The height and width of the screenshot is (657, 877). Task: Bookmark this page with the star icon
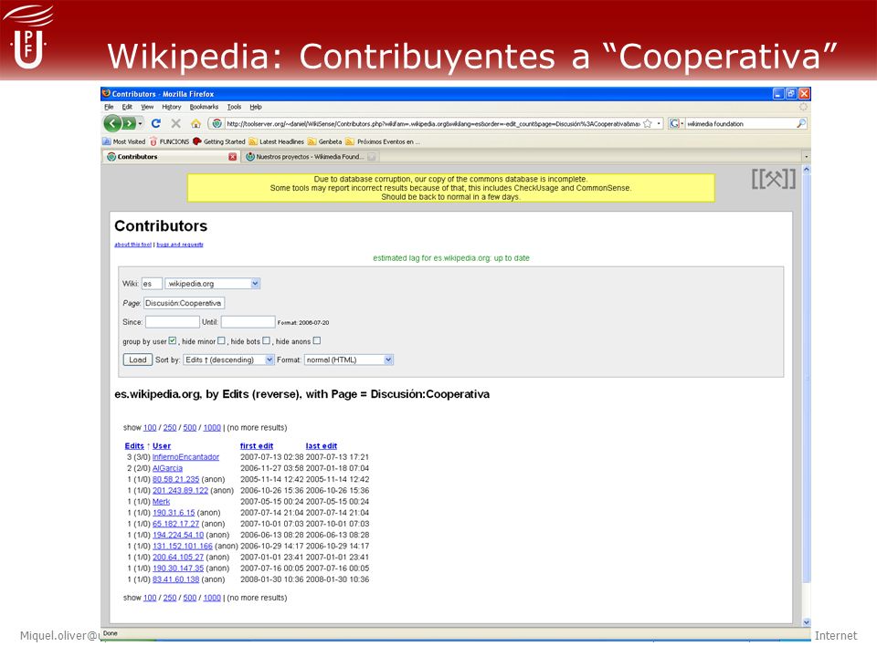click(x=647, y=123)
